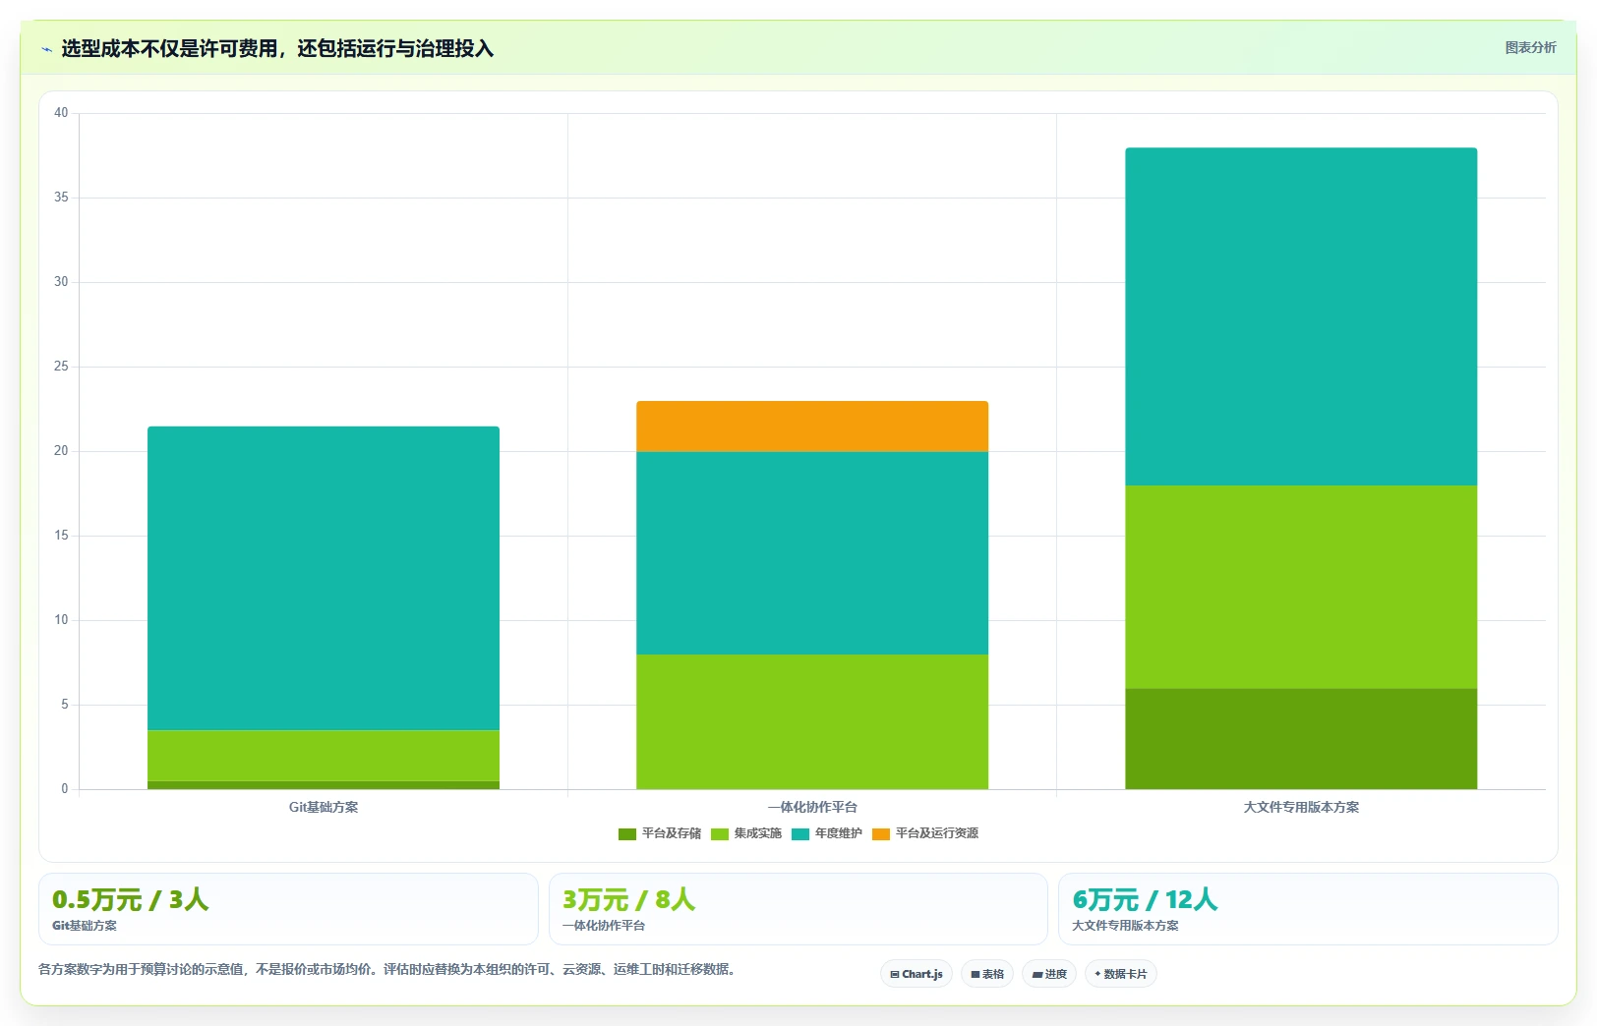The height and width of the screenshot is (1026, 1597).
Task: Click the 3万元 / 8人 stat value
Action: click(628, 899)
